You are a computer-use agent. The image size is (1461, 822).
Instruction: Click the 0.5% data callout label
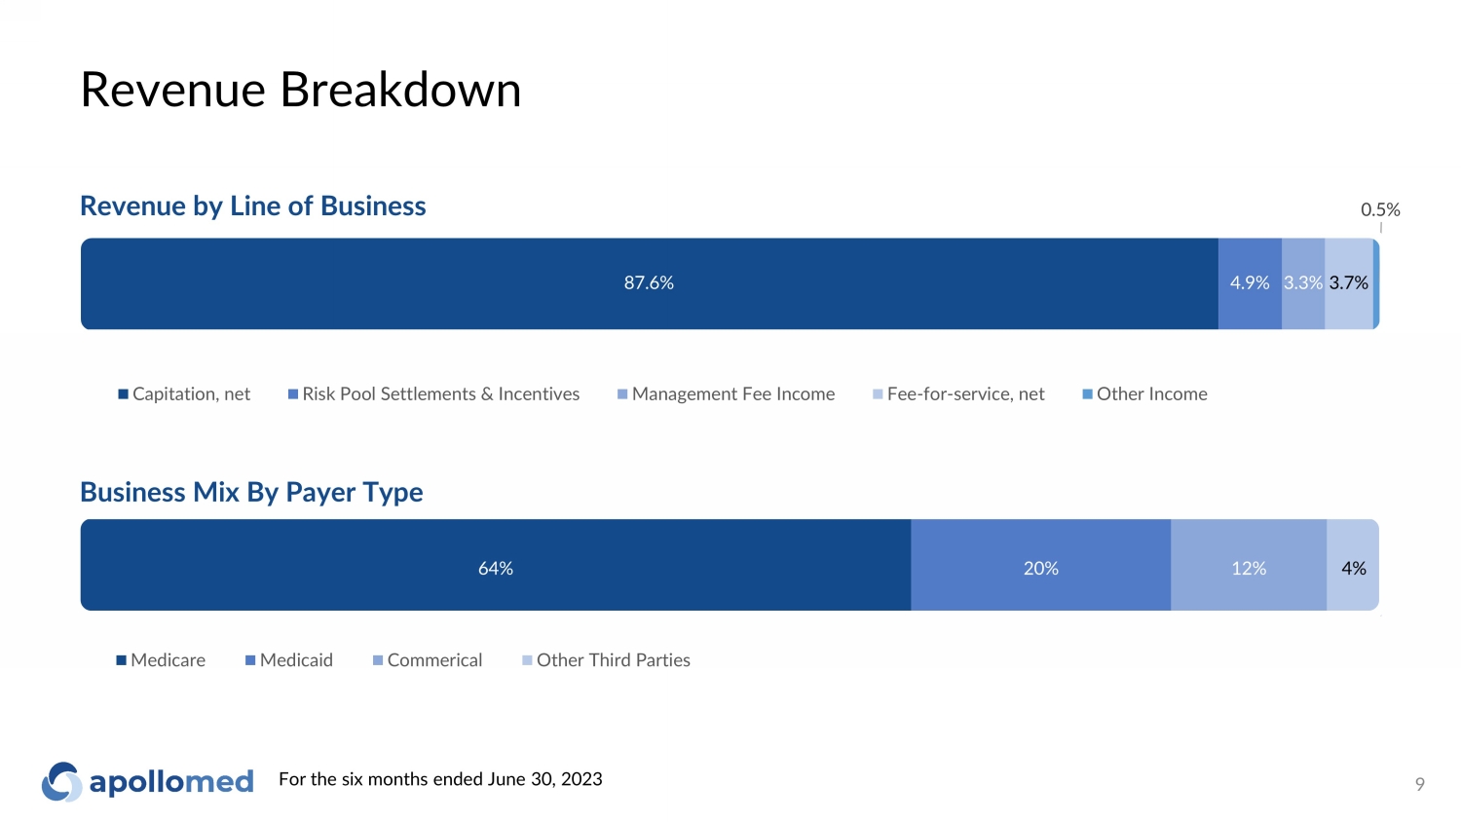tap(1380, 209)
